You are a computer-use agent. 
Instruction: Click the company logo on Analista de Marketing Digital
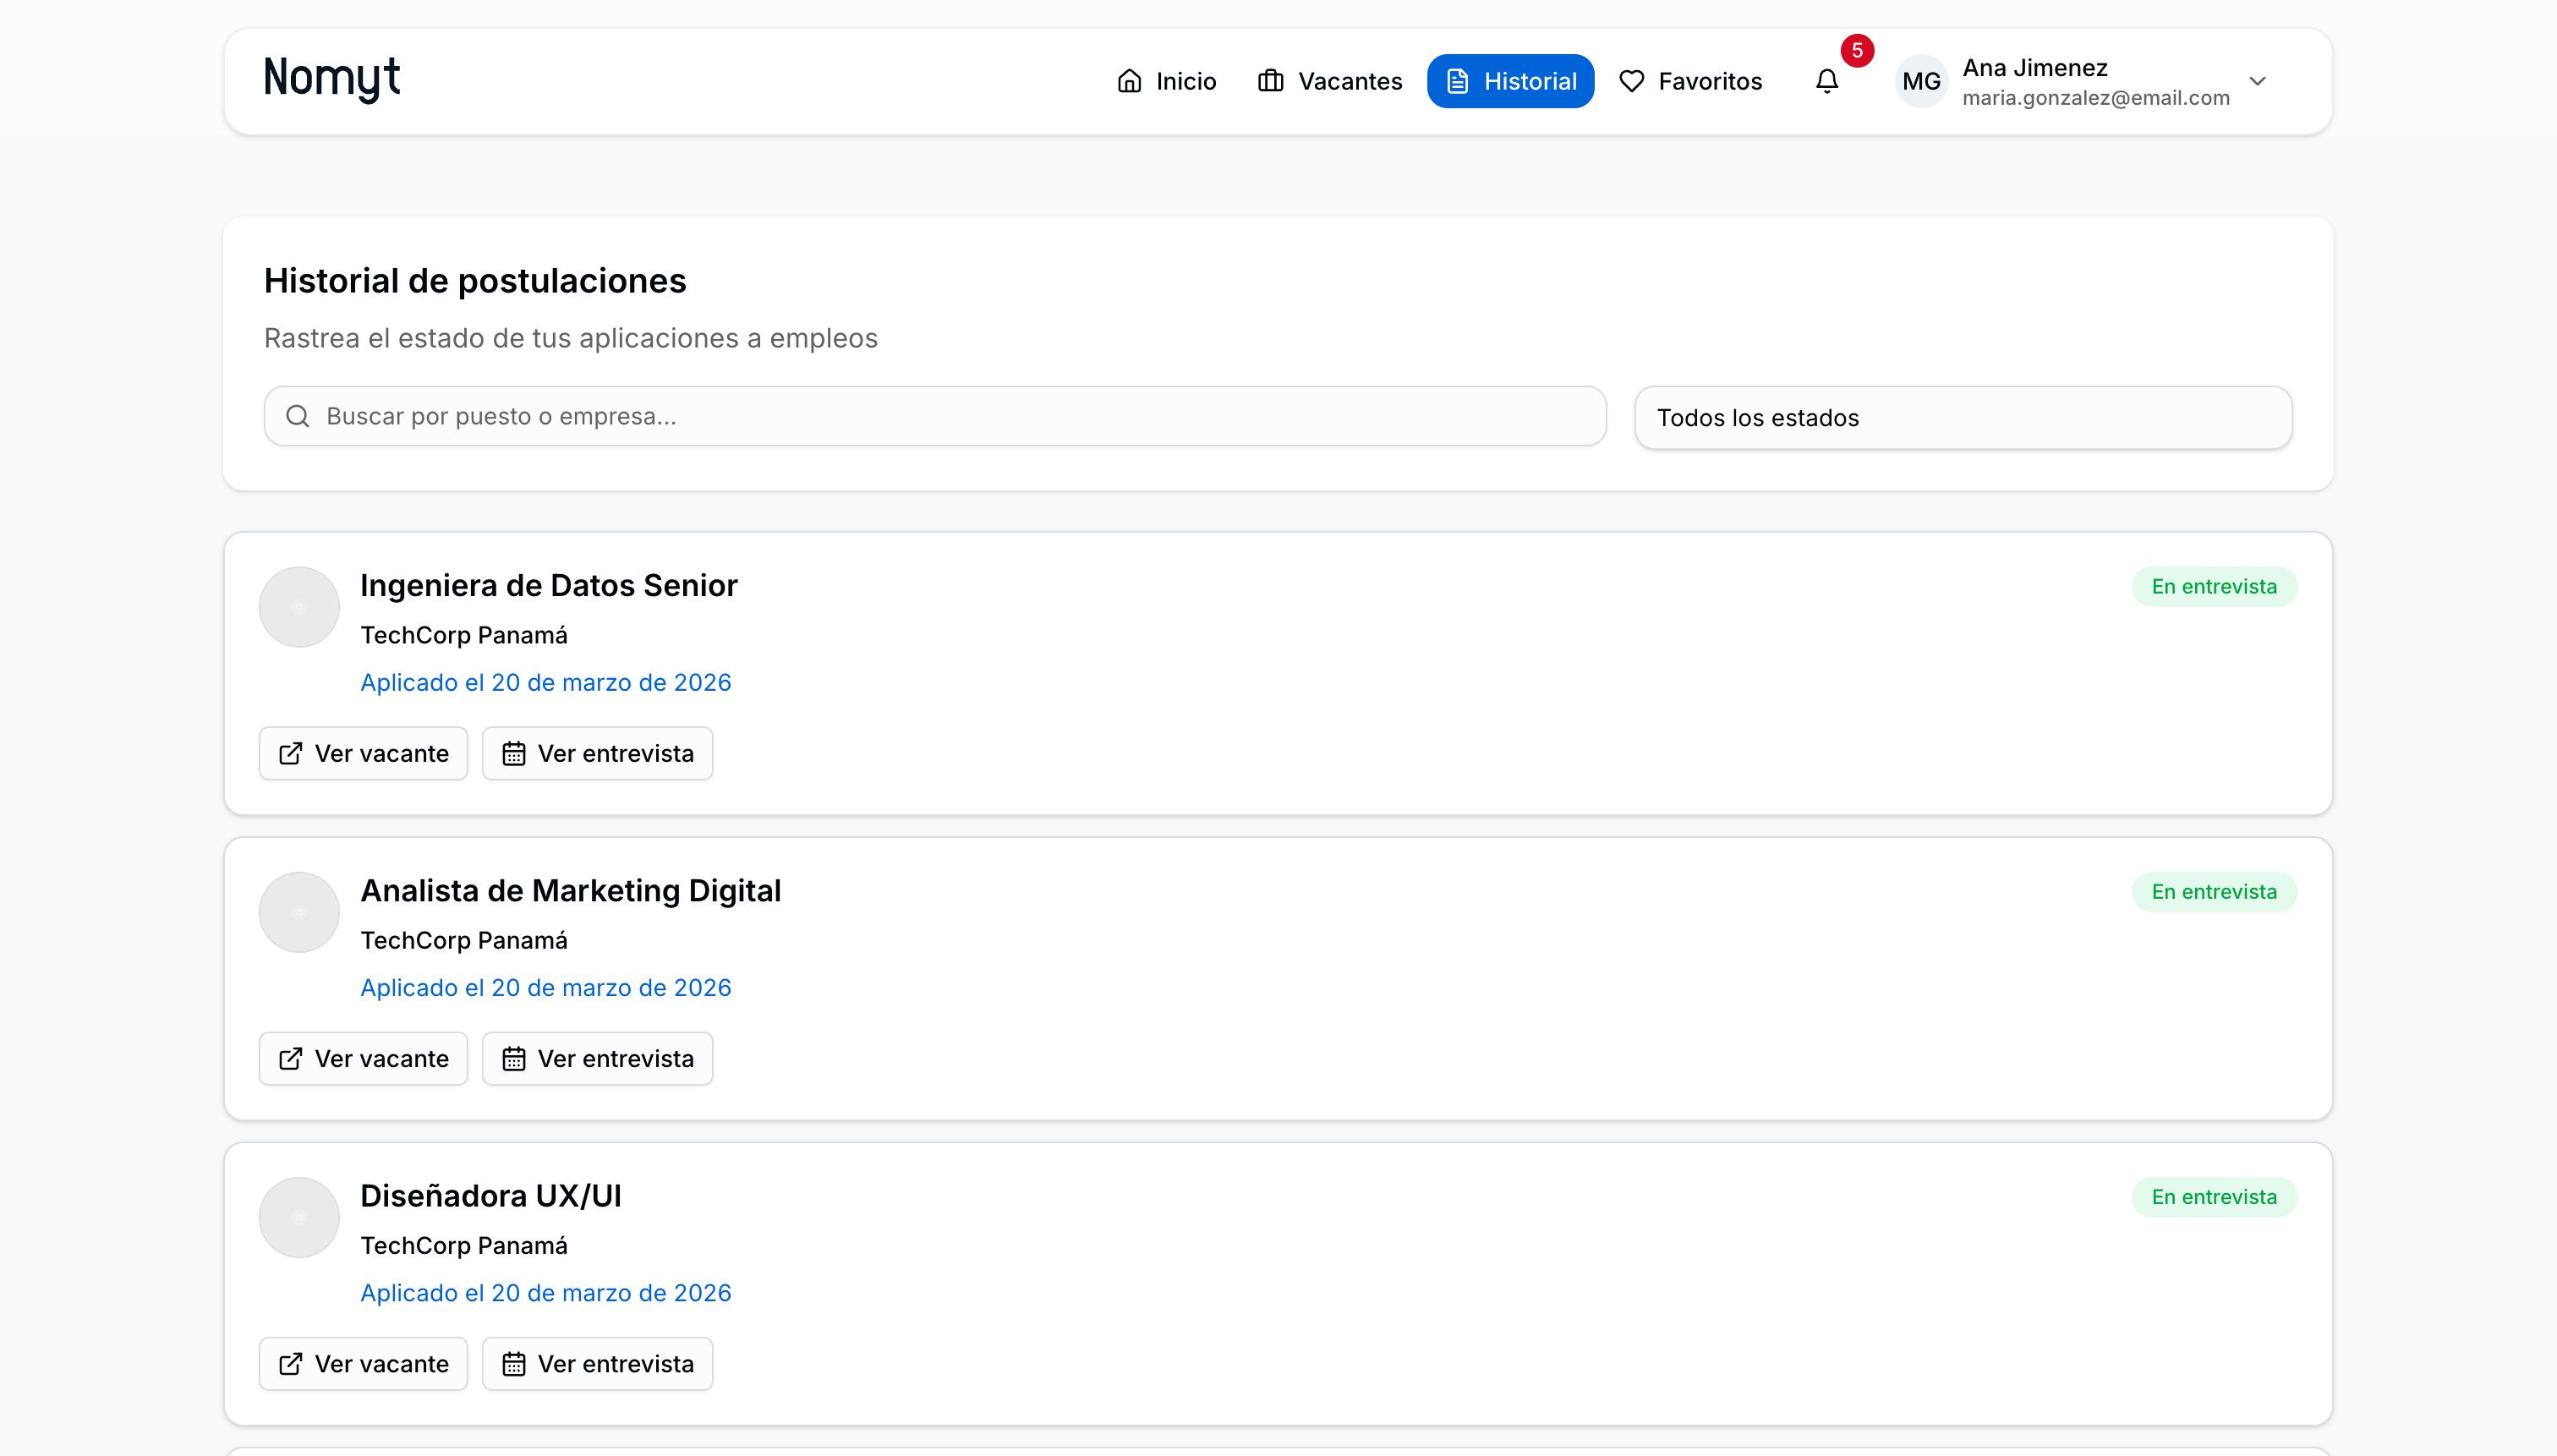tap(299, 912)
